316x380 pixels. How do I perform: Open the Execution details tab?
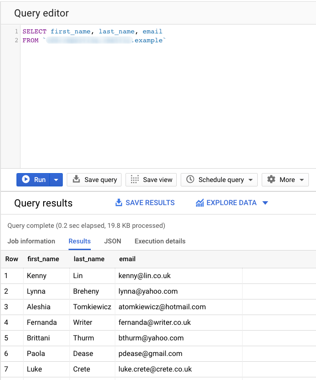point(160,241)
